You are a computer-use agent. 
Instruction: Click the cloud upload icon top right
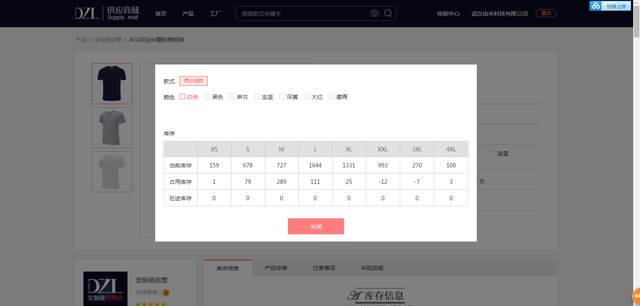596,6
